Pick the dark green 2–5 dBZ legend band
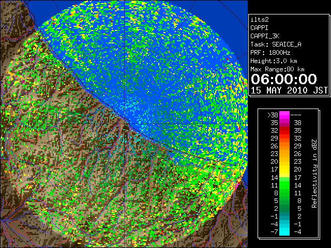331x248 pixels. click(284, 208)
